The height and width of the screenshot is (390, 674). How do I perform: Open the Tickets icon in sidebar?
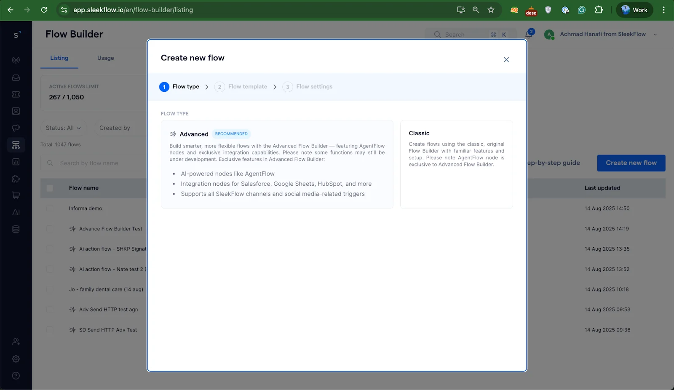tap(16, 94)
